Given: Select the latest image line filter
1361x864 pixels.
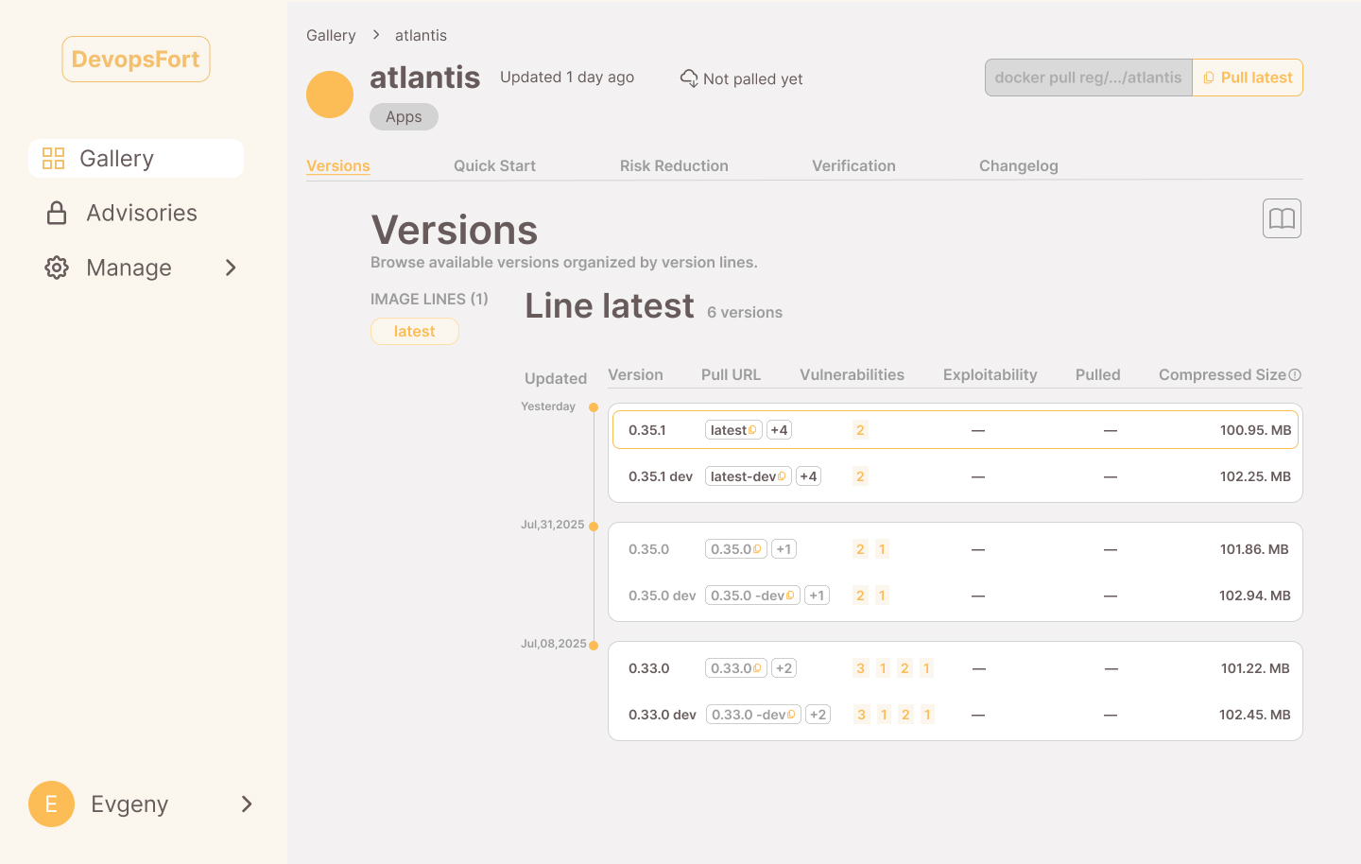Looking at the screenshot, I should (x=414, y=331).
